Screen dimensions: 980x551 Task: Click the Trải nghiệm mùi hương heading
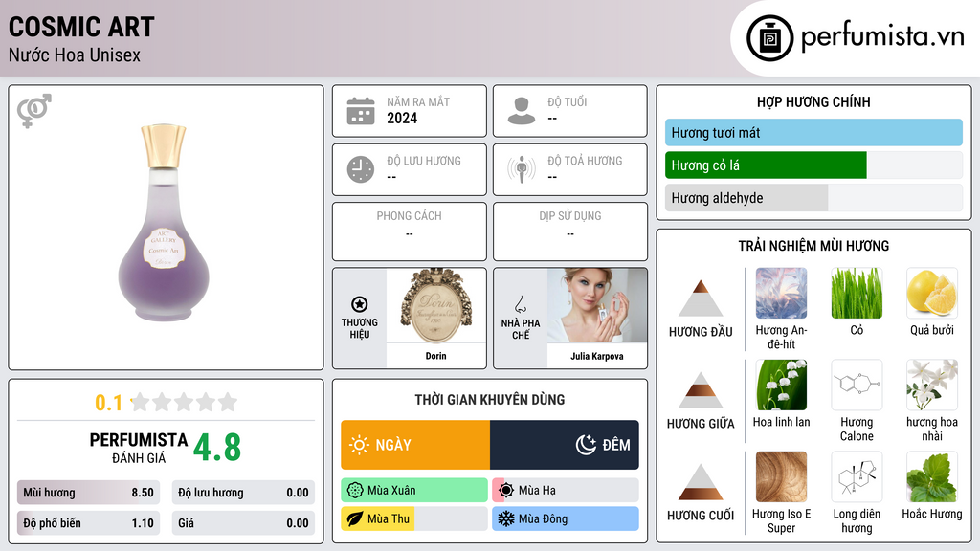(813, 246)
